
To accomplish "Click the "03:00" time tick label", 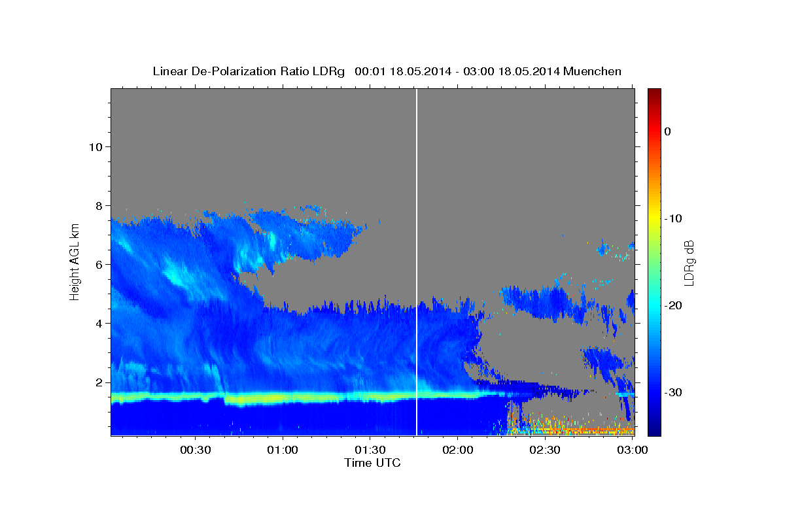I will click(x=631, y=450).
